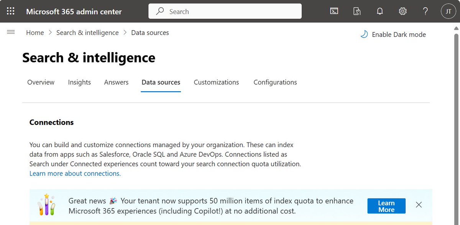
Task: Open the help question mark
Action: 426,11
